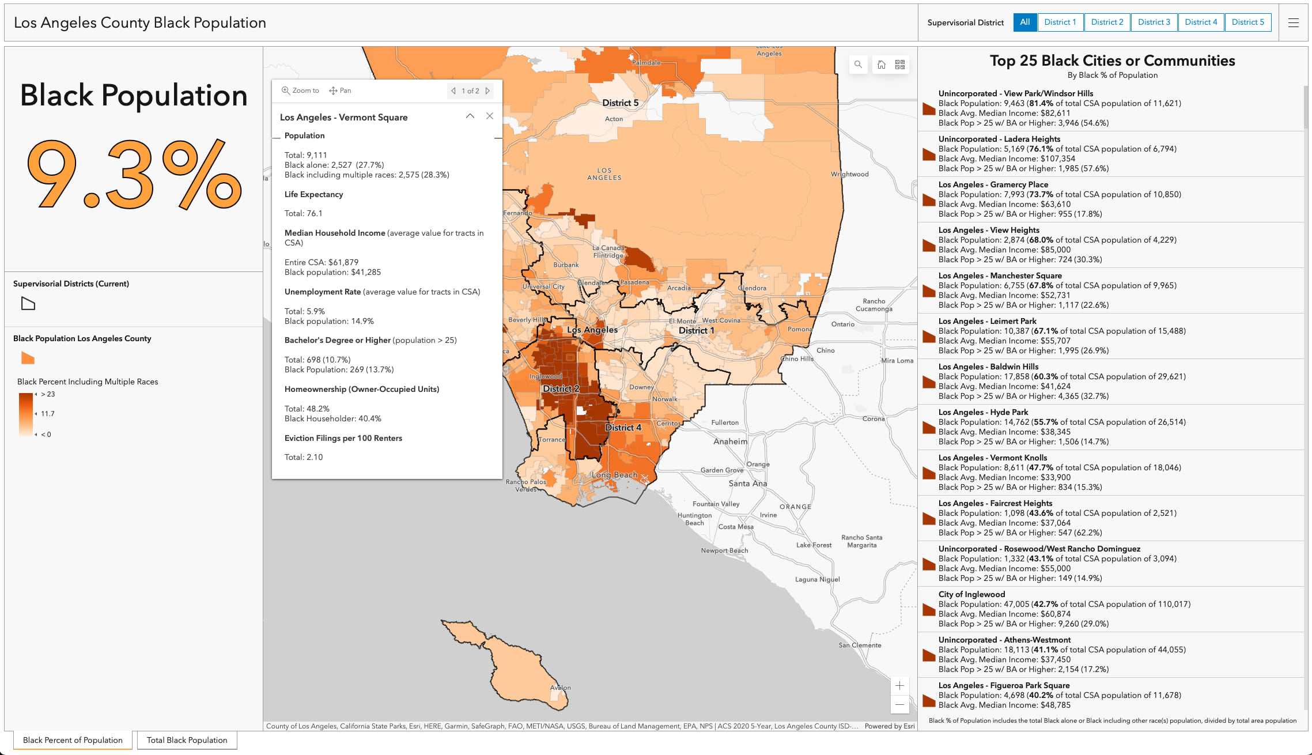This screenshot has height=755, width=1312.
Task: Select the All supervisorial districts filter
Action: coord(1025,22)
